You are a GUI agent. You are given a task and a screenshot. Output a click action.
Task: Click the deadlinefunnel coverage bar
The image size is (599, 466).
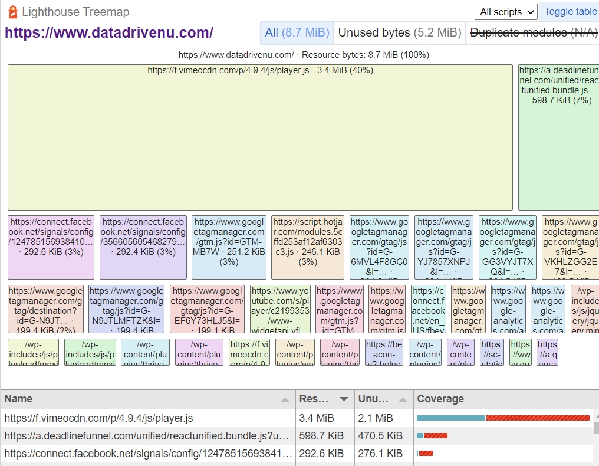432,436
